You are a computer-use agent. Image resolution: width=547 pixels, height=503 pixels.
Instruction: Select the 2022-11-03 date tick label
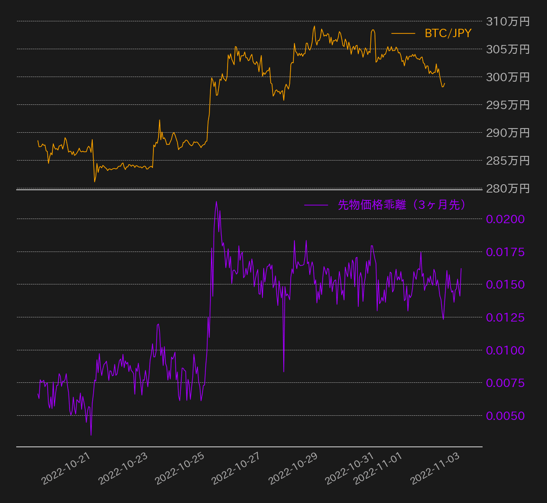click(x=435, y=469)
